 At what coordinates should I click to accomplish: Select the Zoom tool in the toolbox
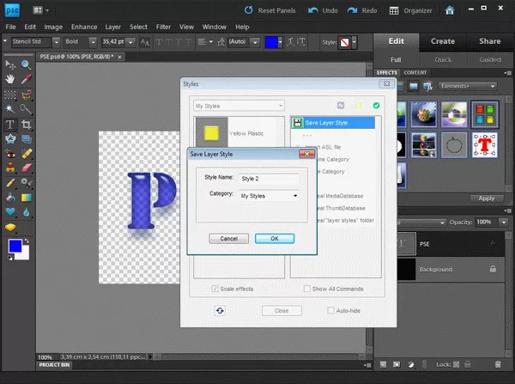26,64
